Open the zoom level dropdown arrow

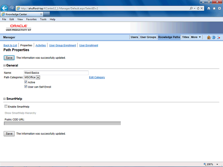[217, 164]
